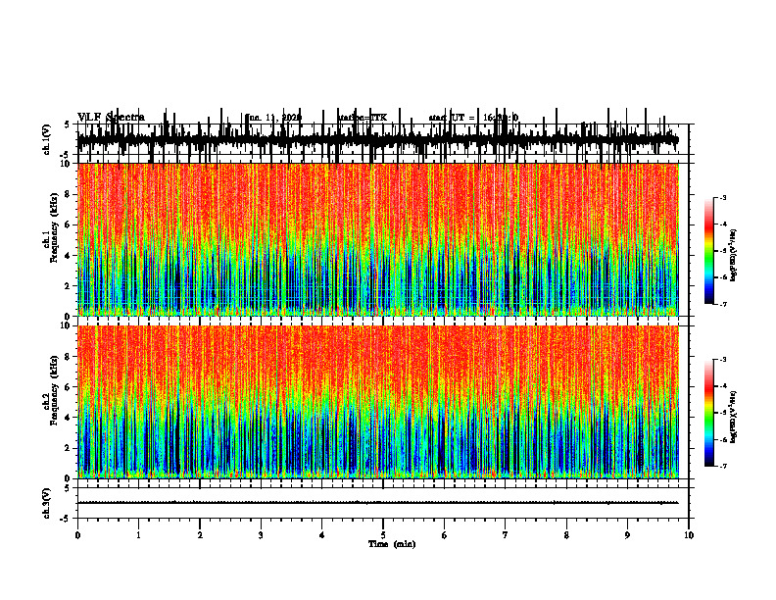The image size is (776, 600).
Task: Click the station=ITK header label
Action: point(363,118)
